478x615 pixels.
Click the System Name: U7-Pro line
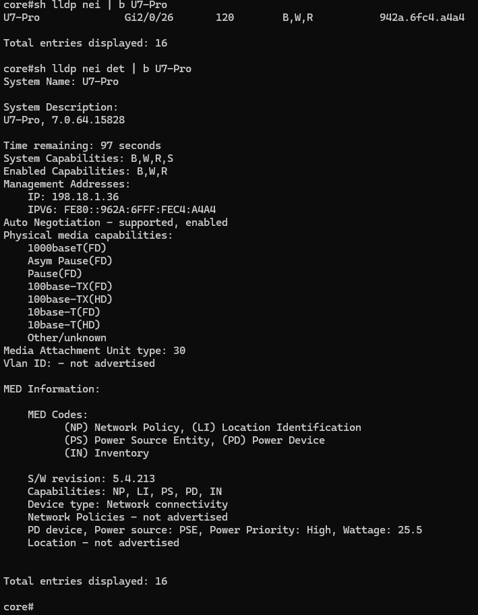[61, 82]
